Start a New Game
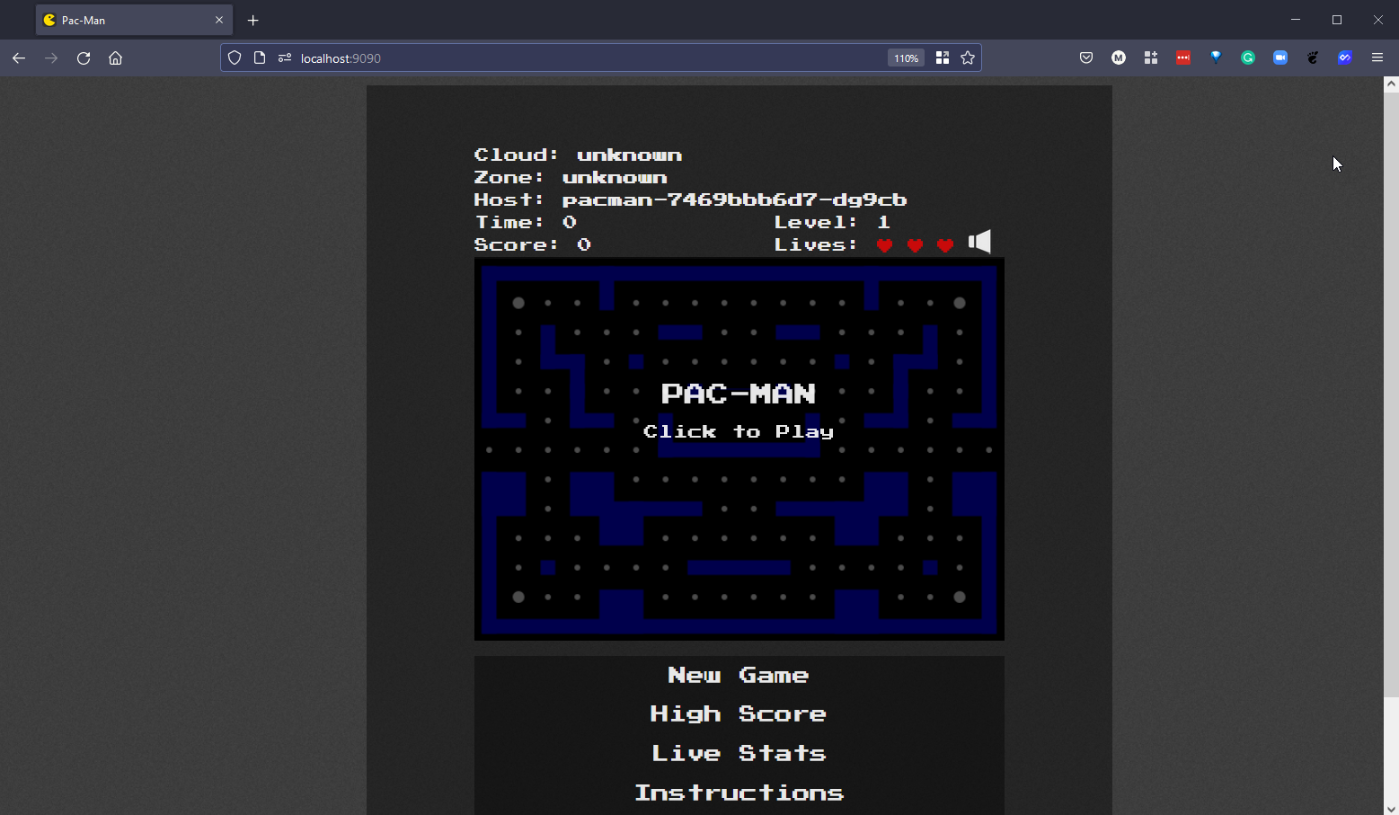The height and width of the screenshot is (815, 1399). click(x=739, y=675)
